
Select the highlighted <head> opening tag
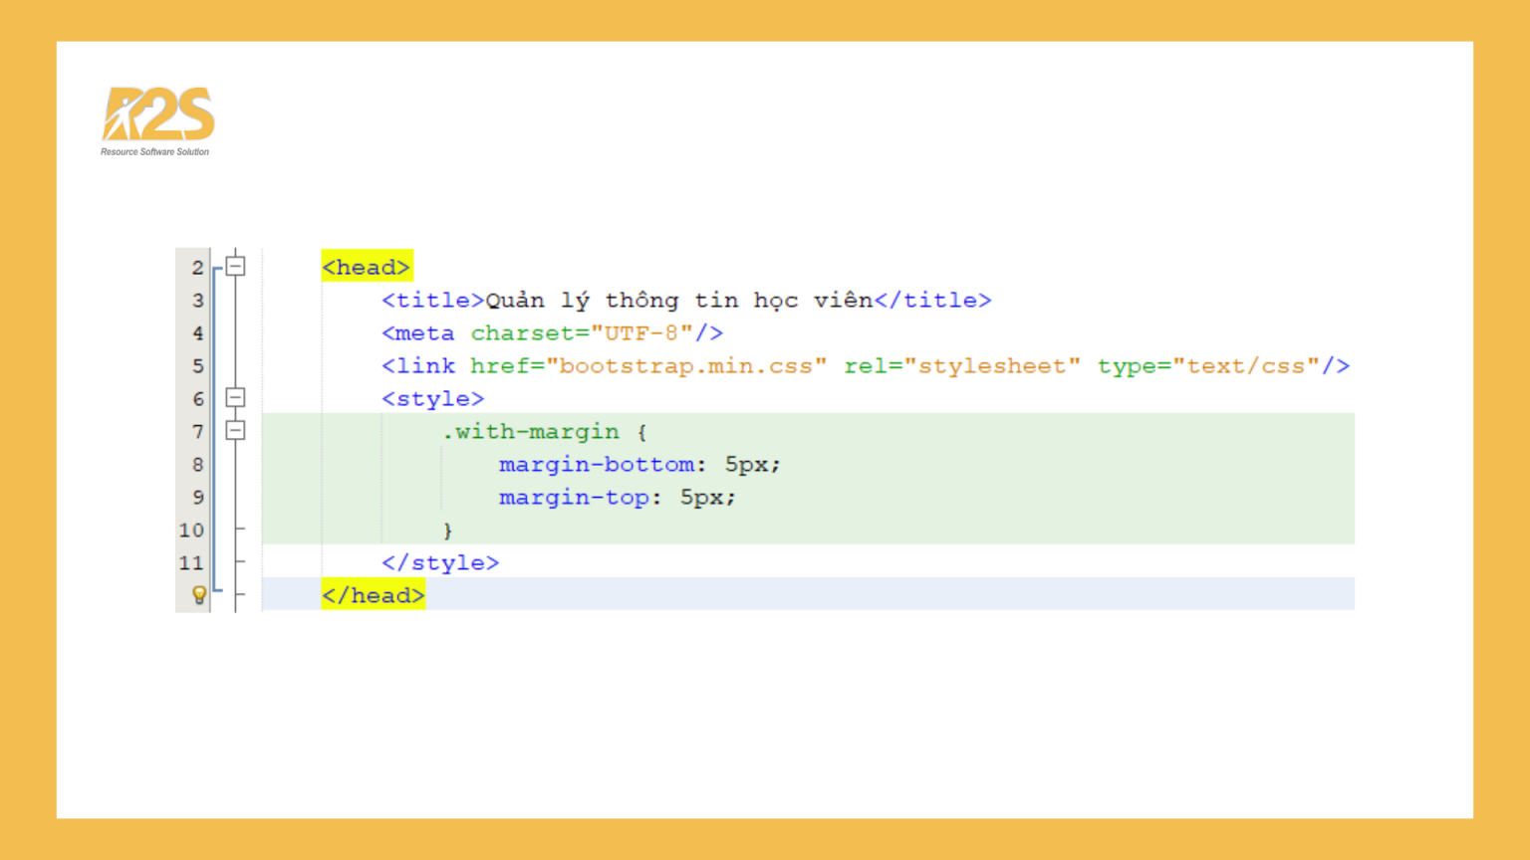coord(367,266)
